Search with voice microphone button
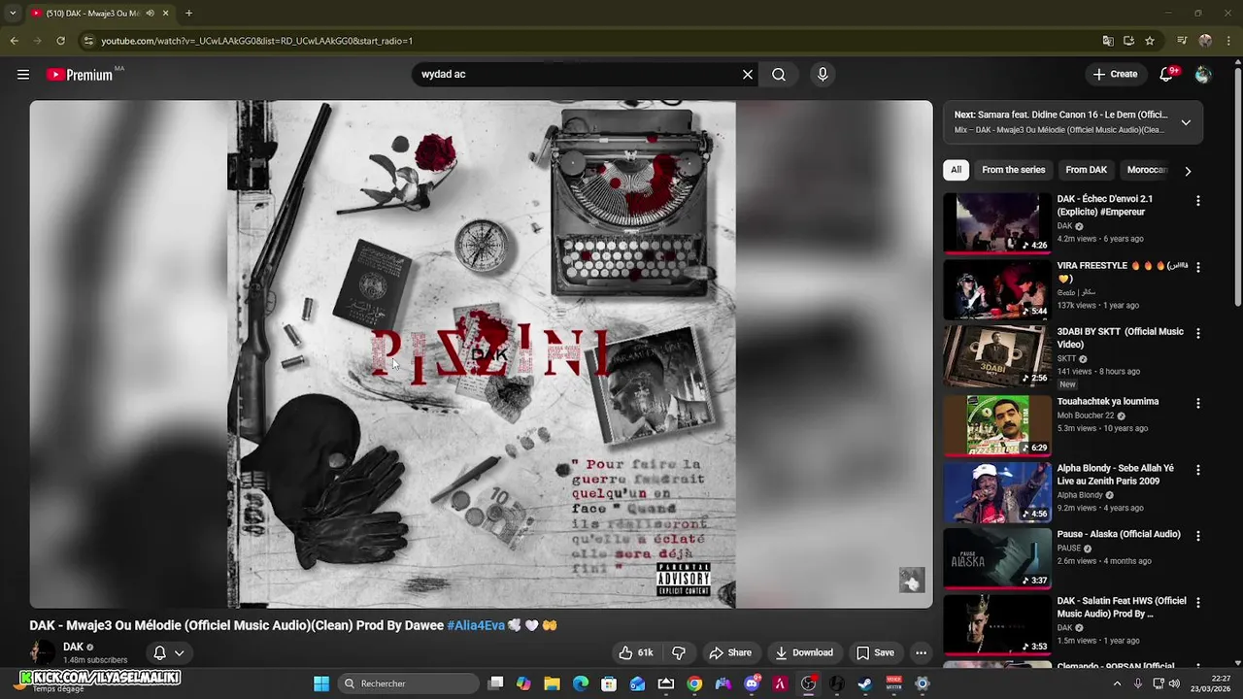 823,75
